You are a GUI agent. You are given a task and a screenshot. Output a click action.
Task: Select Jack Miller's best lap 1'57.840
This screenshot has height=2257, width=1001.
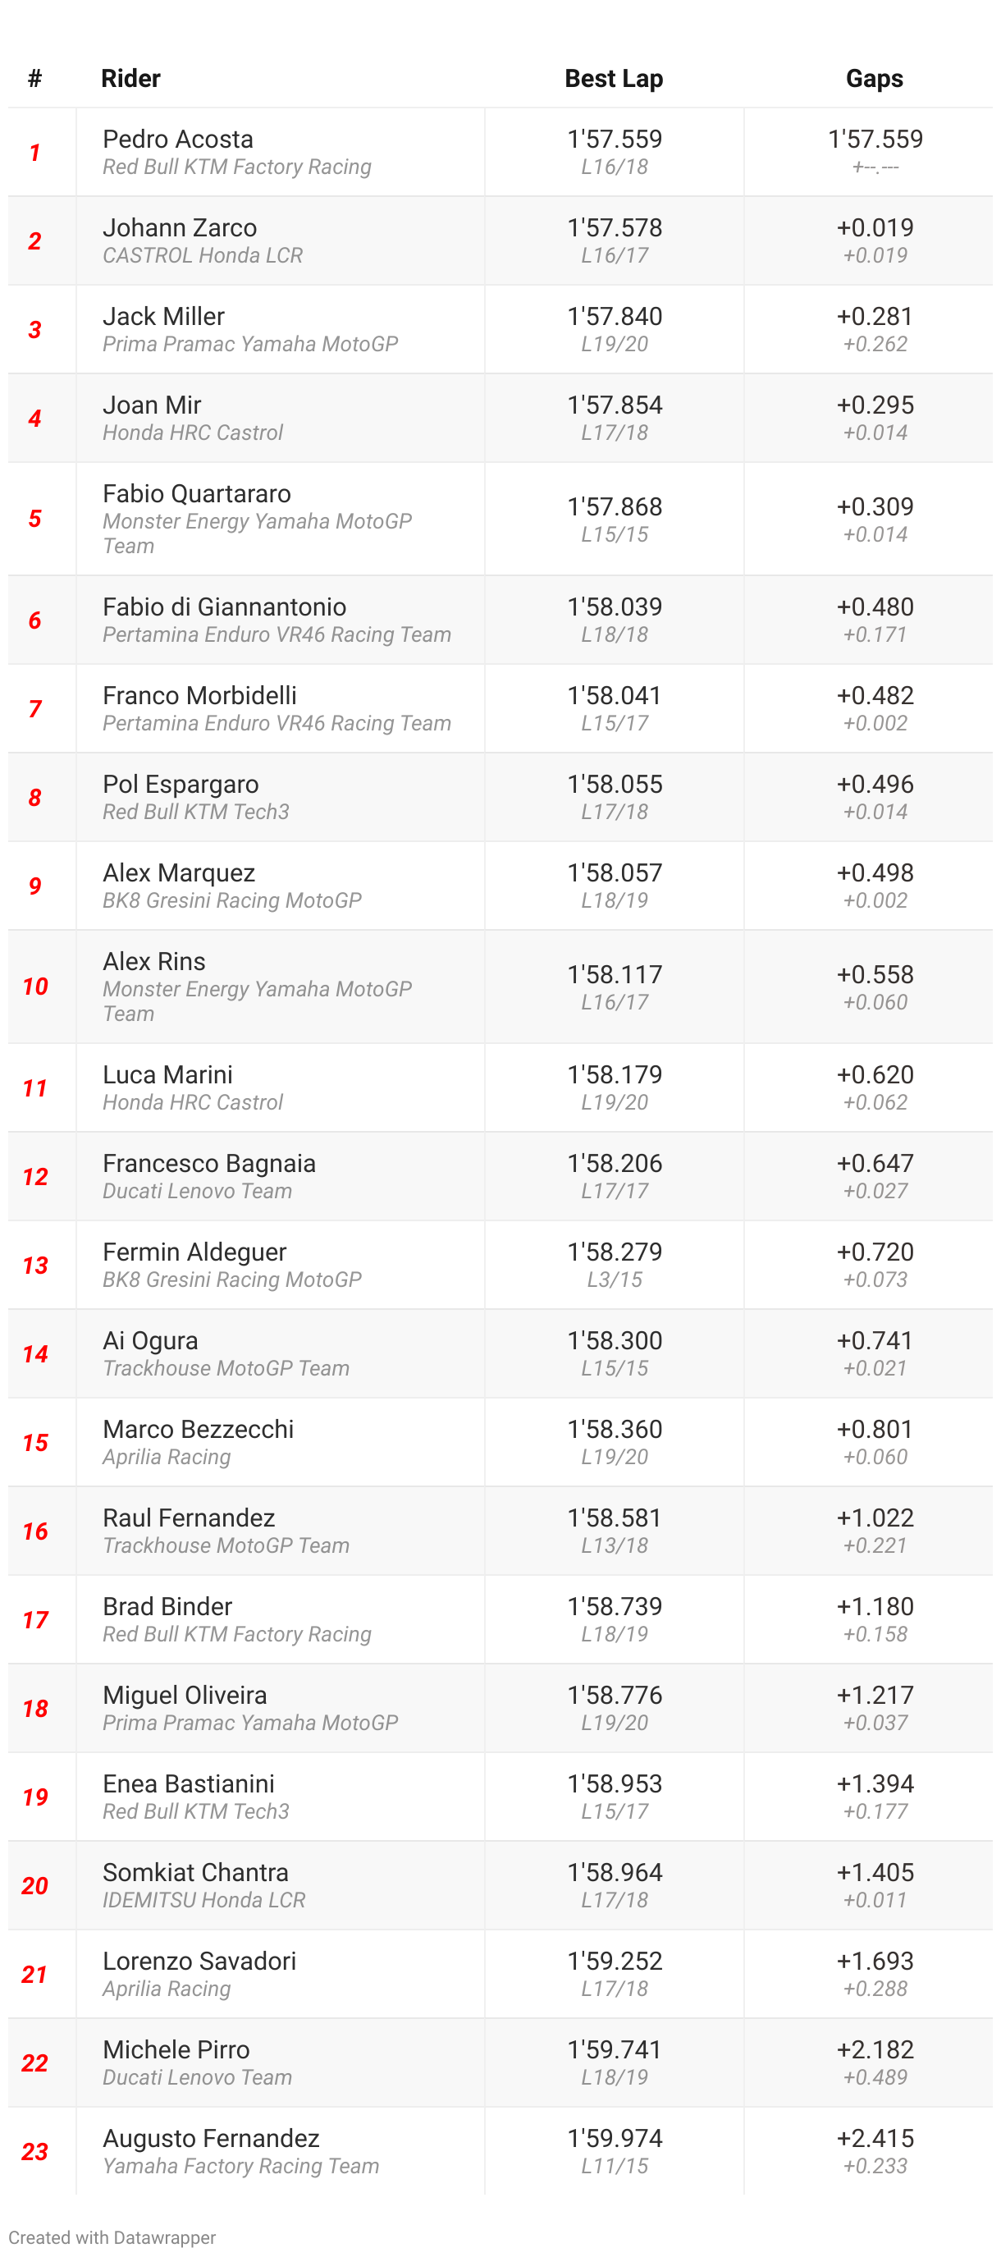tap(614, 316)
